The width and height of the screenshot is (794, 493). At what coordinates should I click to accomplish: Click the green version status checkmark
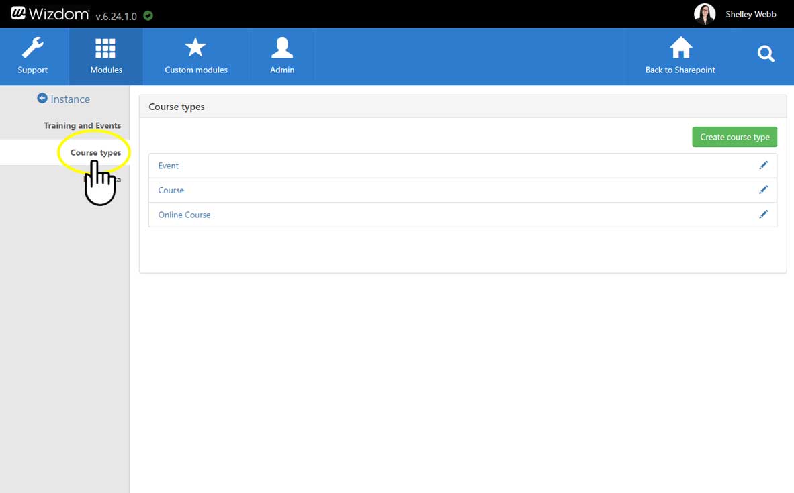tap(148, 15)
